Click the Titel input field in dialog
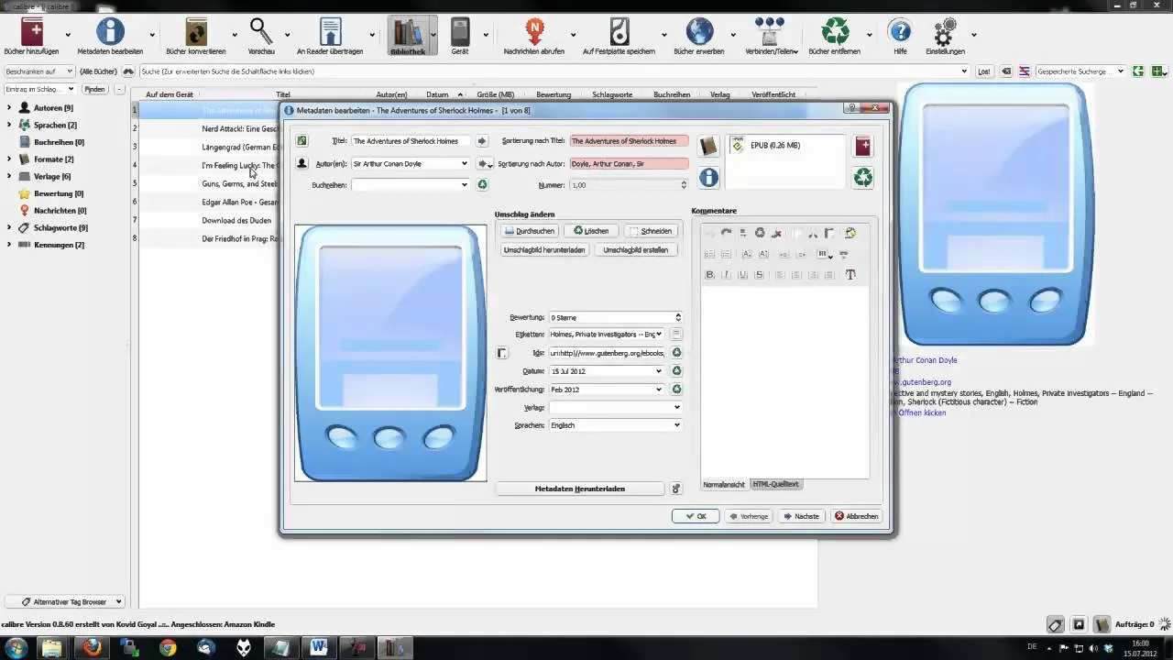Viewport: 1173px width, 660px height. pyautogui.click(x=411, y=141)
